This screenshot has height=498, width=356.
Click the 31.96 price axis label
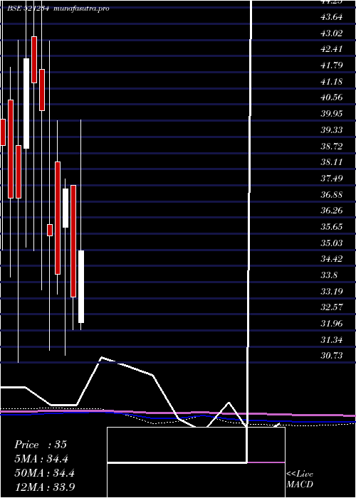(x=332, y=324)
